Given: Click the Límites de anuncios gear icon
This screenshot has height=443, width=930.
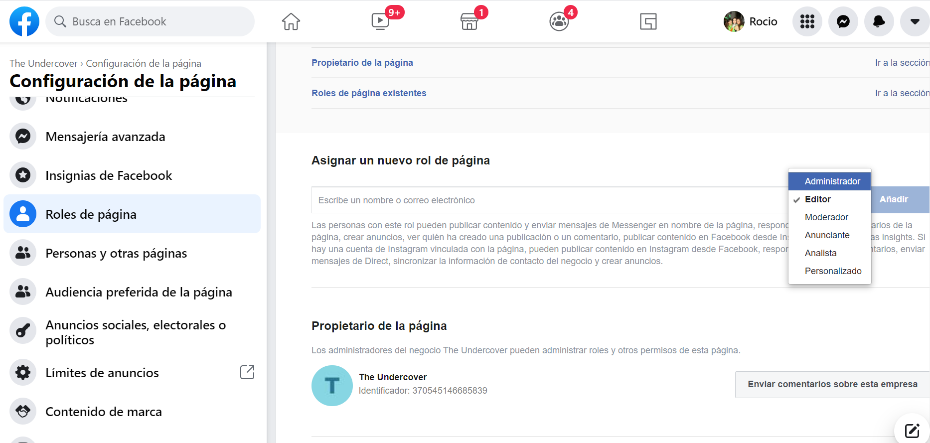Looking at the screenshot, I should 23,372.
